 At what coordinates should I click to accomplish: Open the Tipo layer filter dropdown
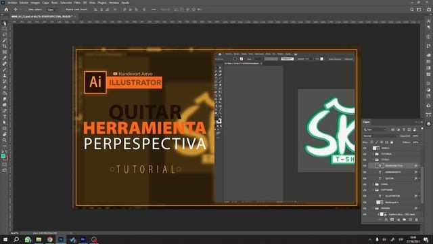(x=374, y=129)
